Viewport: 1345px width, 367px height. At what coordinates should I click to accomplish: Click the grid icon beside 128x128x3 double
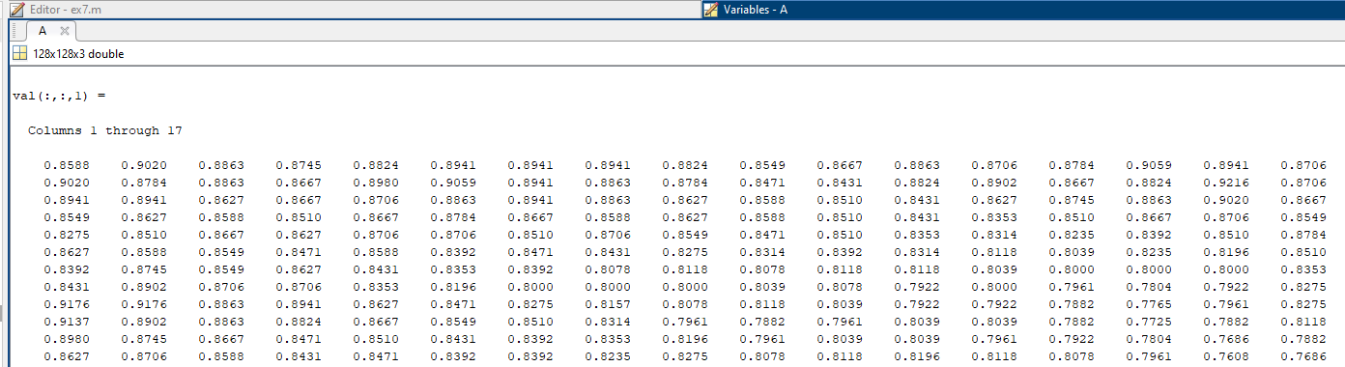point(19,54)
